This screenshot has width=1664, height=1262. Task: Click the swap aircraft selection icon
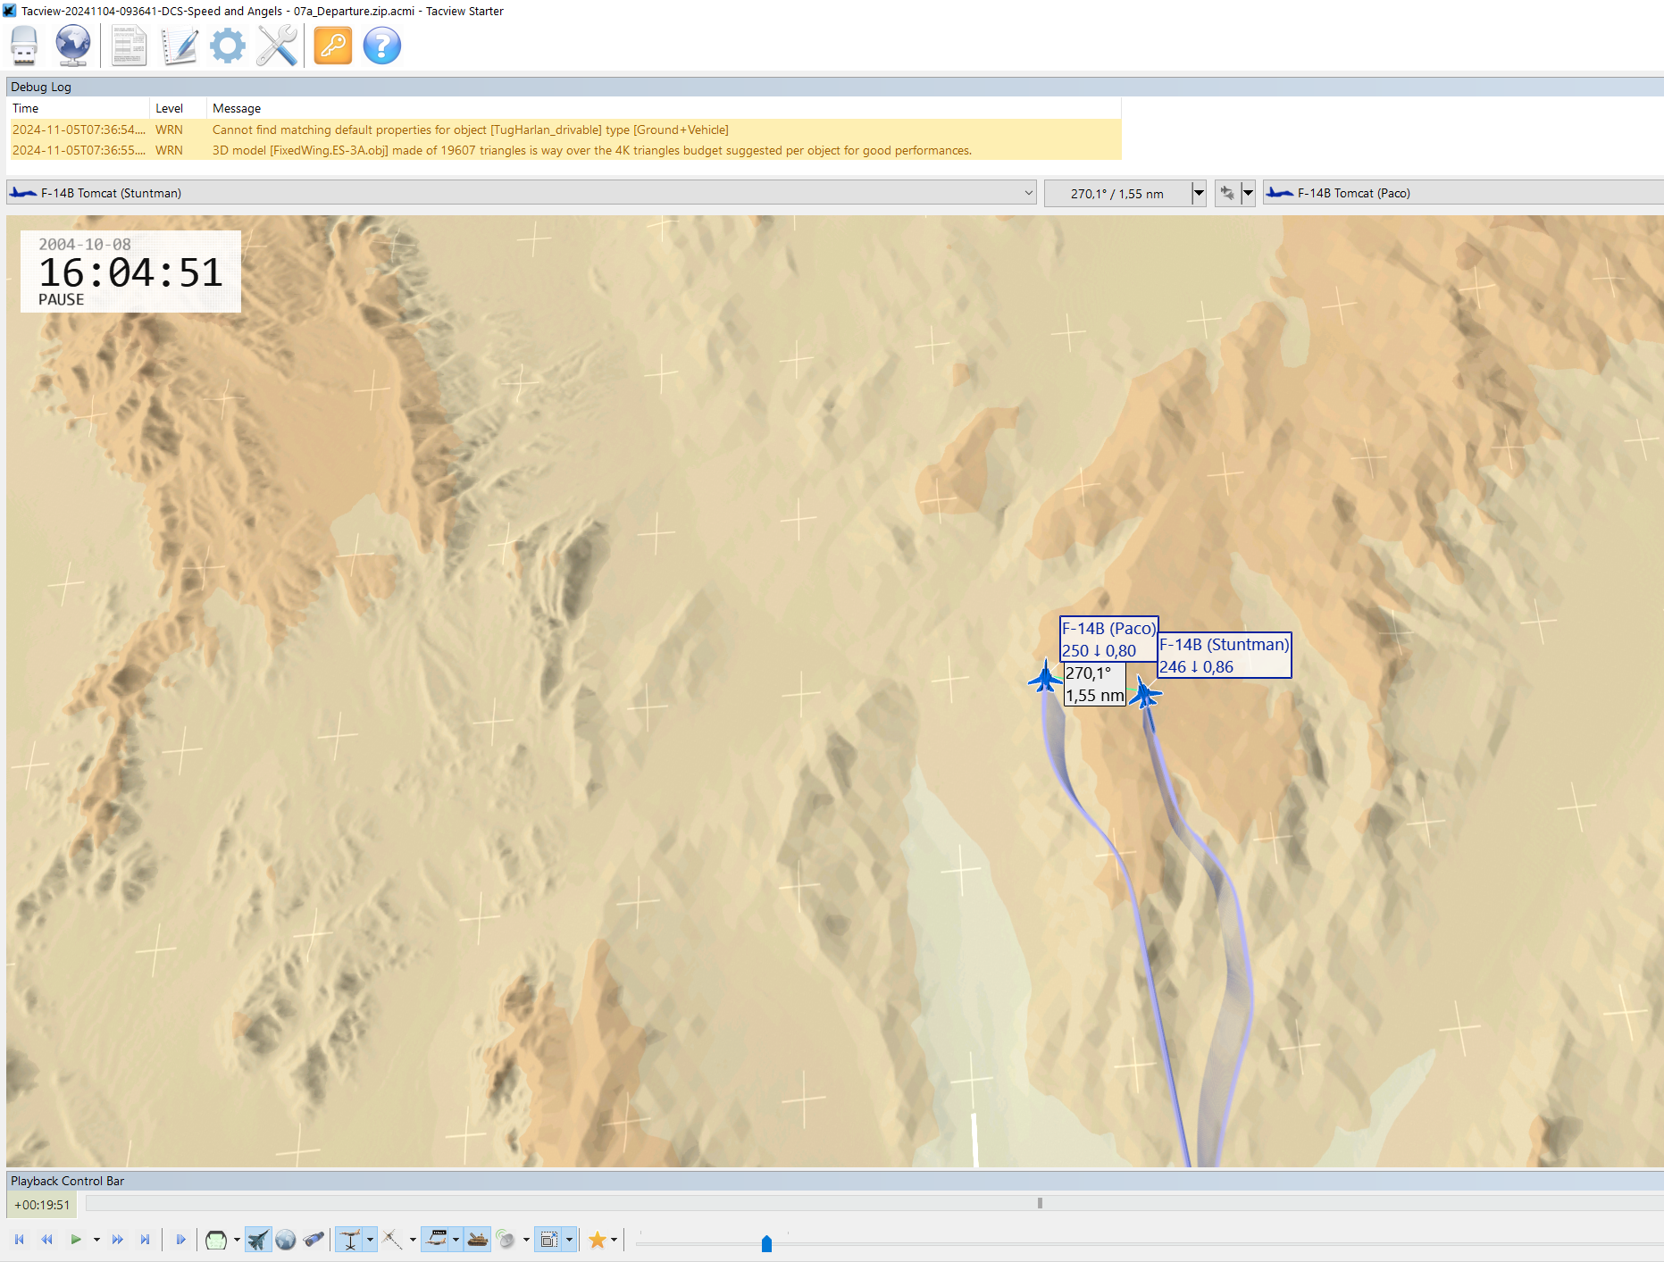click(1227, 193)
